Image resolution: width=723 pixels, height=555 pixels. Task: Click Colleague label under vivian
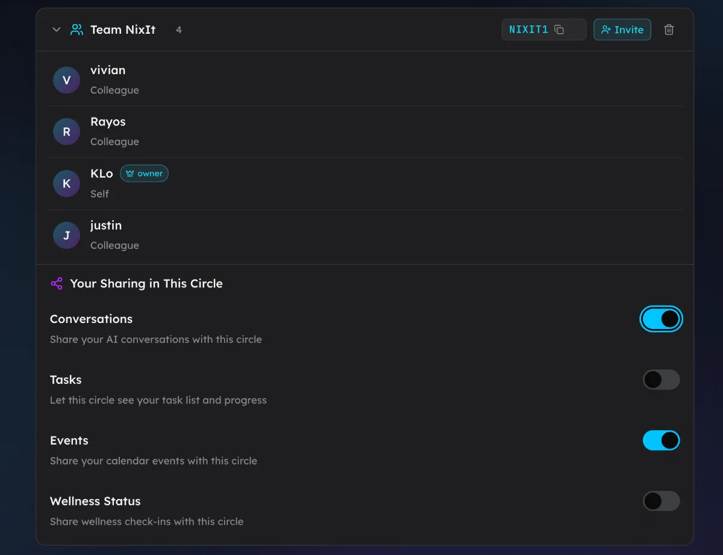tap(114, 90)
